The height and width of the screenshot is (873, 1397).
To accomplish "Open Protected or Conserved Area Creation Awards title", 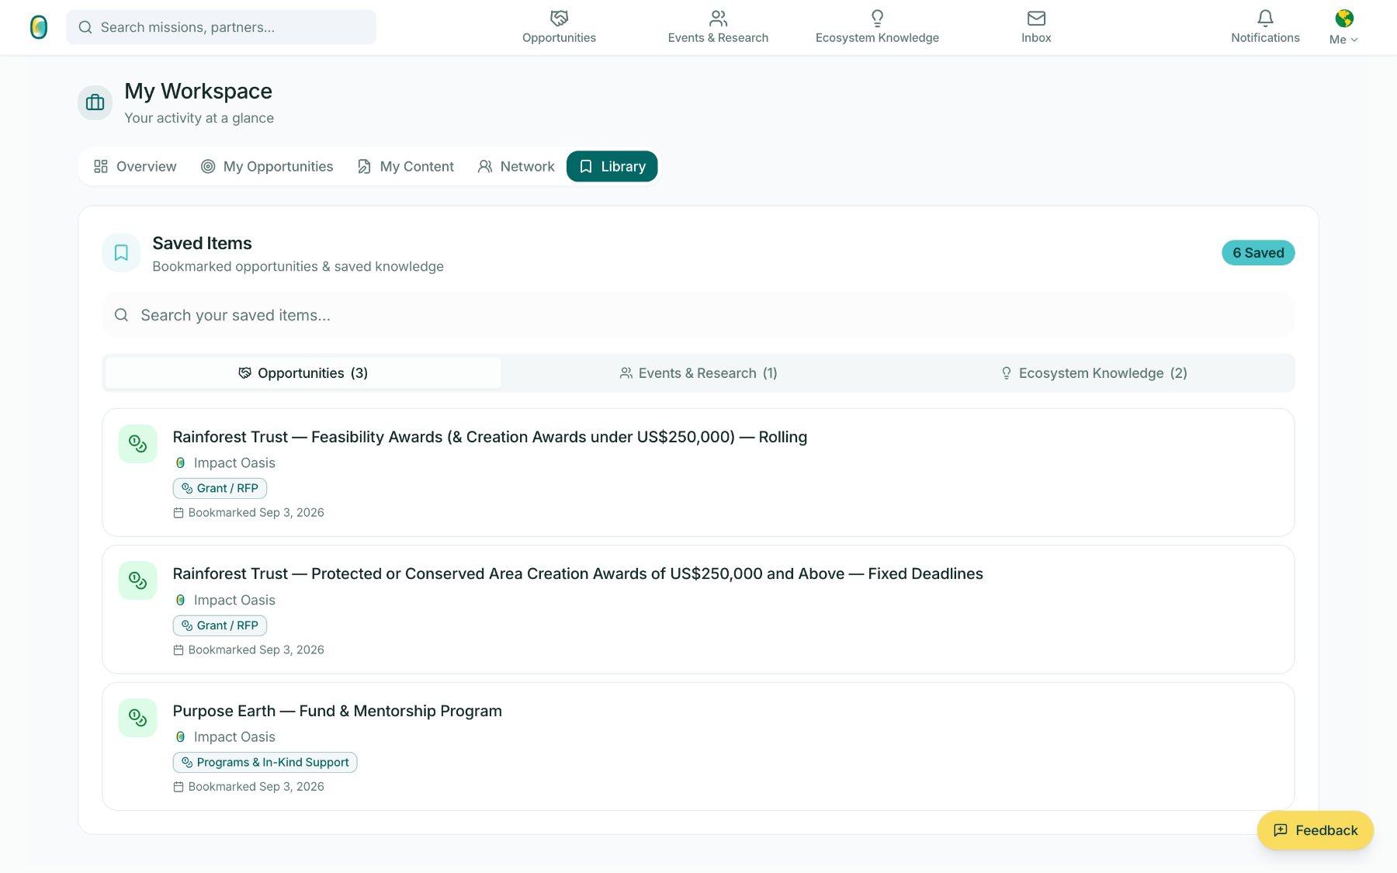I will point(577,573).
